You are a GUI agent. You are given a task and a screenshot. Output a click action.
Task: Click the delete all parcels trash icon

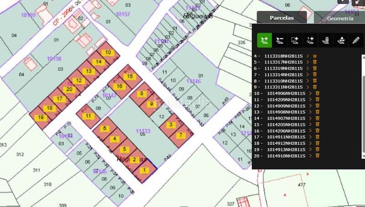tap(326, 40)
